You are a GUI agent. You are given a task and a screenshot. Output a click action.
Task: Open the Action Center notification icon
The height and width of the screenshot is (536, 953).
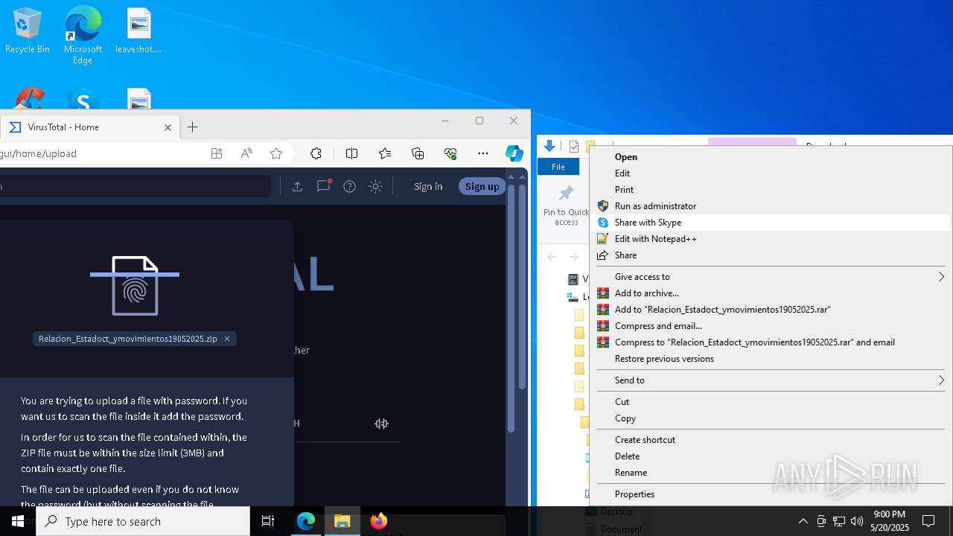928,521
